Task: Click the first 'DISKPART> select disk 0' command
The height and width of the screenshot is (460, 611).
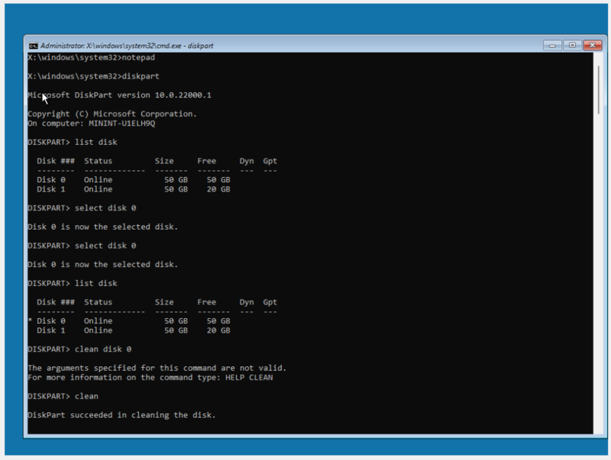Action: tap(82, 208)
